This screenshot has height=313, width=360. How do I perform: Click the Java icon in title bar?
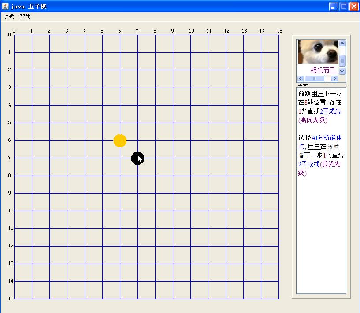(x=5, y=6)
